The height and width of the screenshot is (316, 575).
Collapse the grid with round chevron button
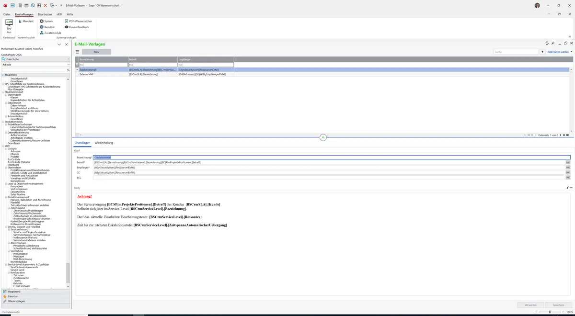[x=323, y=137]
